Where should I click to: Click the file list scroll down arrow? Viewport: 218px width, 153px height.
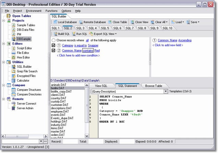[87, 136]
